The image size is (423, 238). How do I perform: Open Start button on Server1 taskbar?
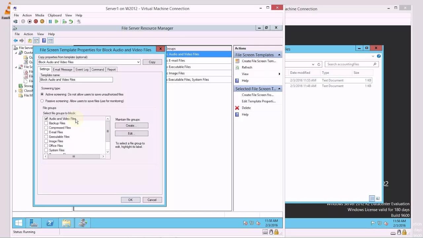(x=19, y=223)
